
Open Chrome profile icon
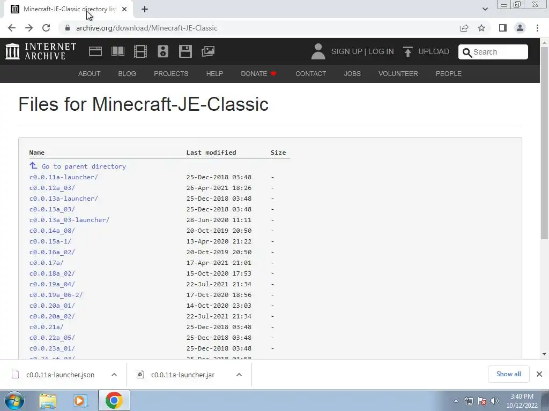pos(520,28)
